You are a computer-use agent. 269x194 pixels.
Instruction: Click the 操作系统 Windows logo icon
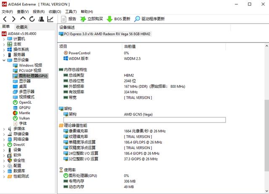[10, 50]
